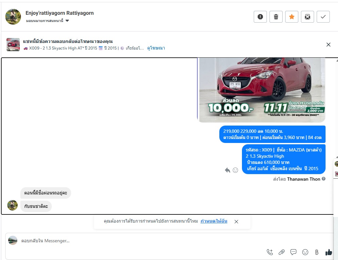Open the ดูโฆษณา view ad link

point(156,48)
